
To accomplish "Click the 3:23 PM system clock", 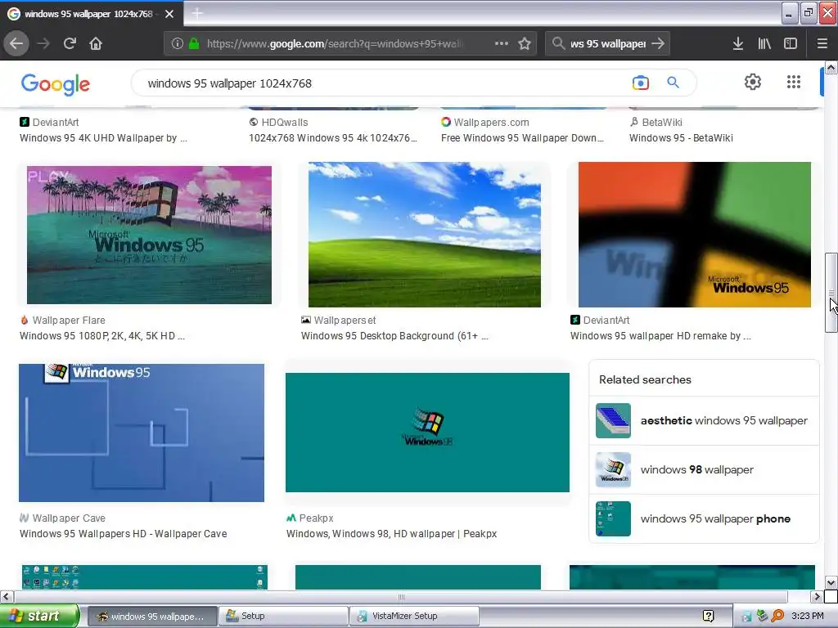I will point(807,617).
